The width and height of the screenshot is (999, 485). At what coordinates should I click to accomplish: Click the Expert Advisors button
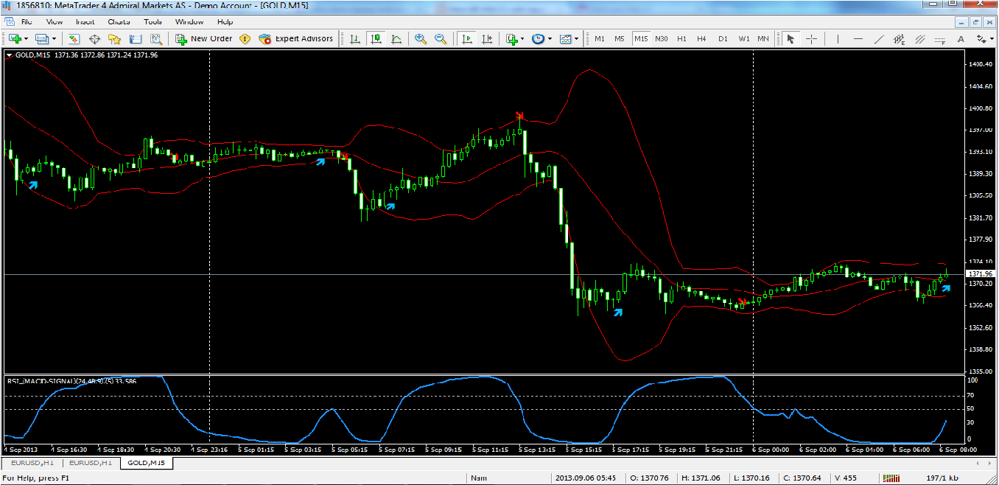(x=296, y=38)
